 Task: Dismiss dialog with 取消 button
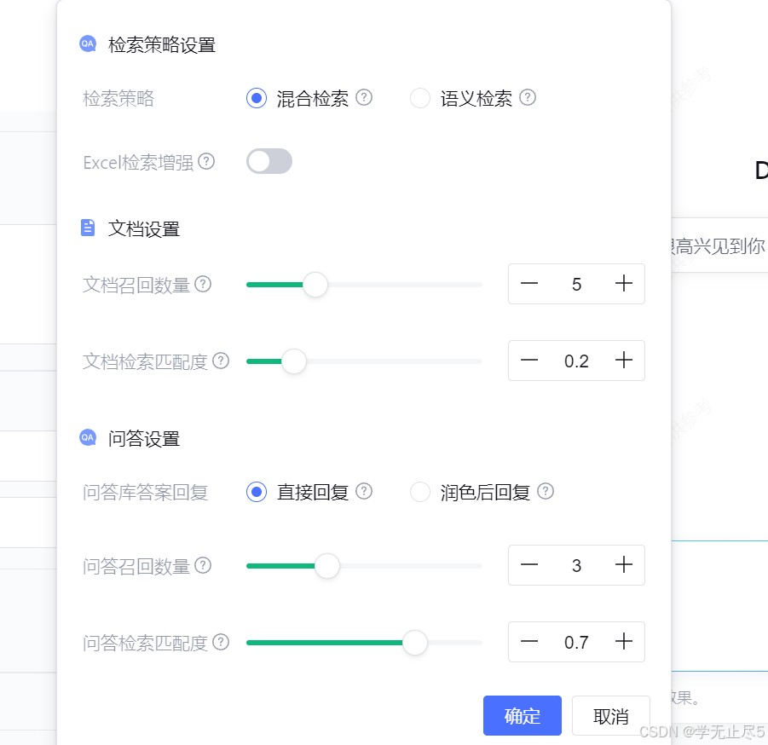tap(611, 716)
